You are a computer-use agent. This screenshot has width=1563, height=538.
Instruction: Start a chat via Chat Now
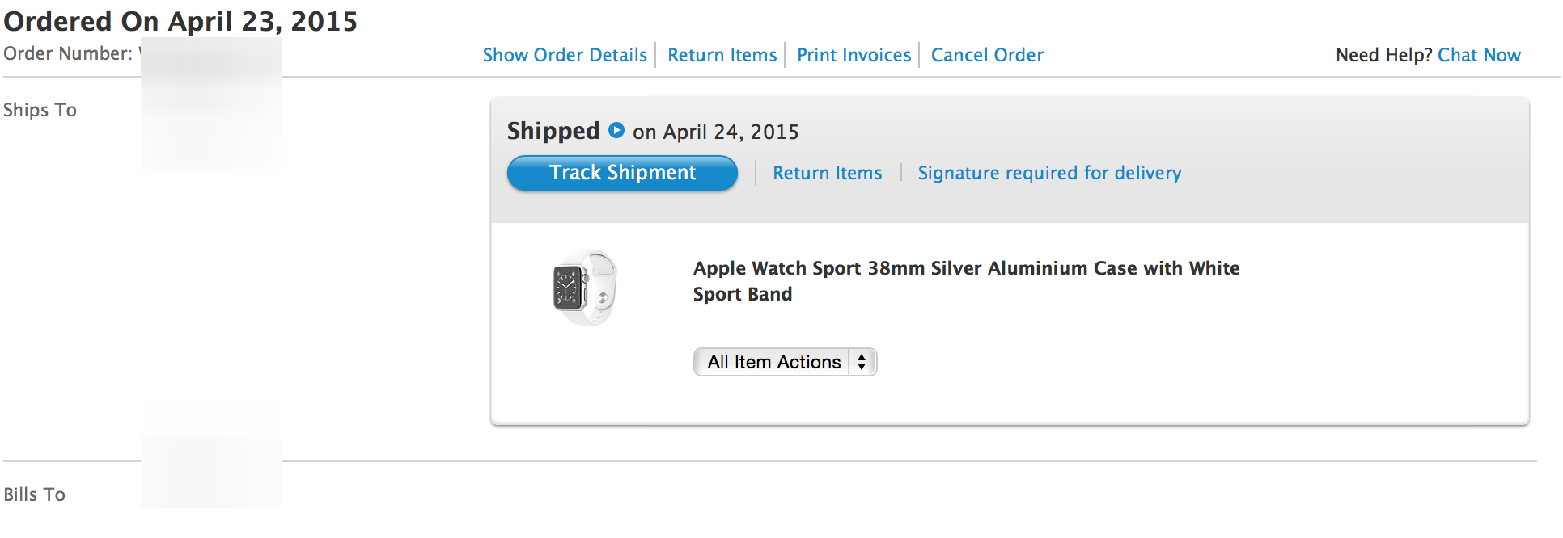pos(1479,55)
